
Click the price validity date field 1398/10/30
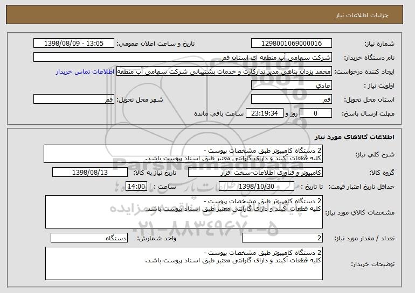[257, 187]
